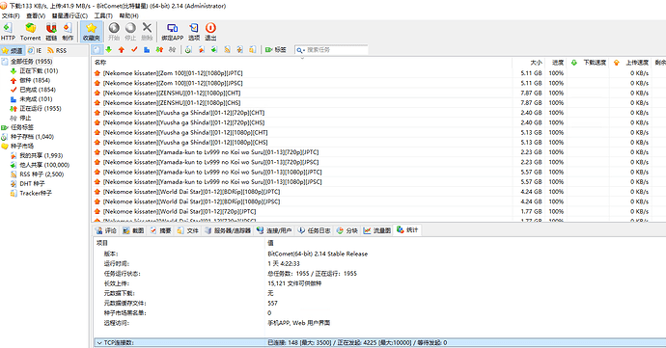Open the make torrent (制作) tool
The width and height of the screenshot is (666, 348).
pos(68,32)
